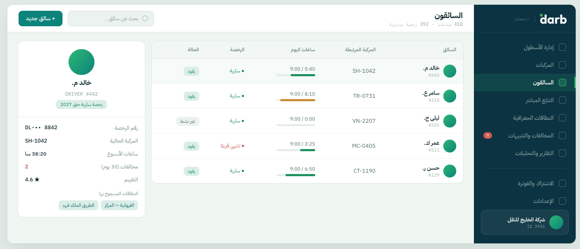The height and width of the screenshot is (249, 580).
Task: Click the الطريق الملك فهد zone tag
Action: [78, 205]
